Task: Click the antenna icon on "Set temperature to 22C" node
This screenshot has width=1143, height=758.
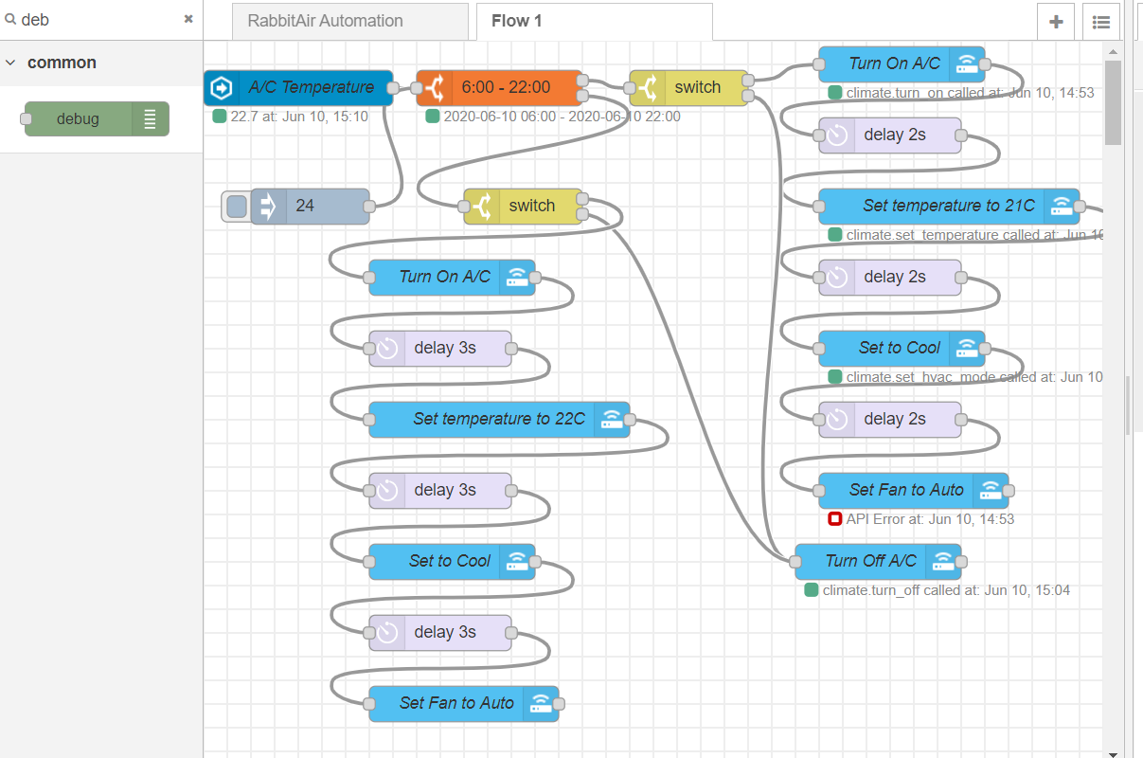Action: tap(614, 419)
